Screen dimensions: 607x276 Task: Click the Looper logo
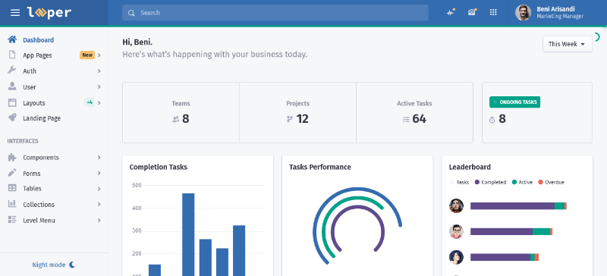[x=49, y=13]
